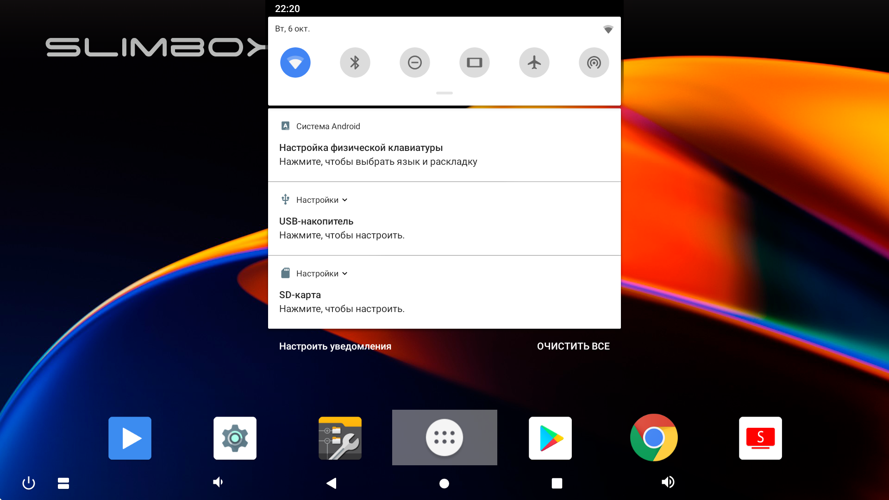Screen dimensions: 889x500
Task: Launch Google Play Store
Action: click(550, 438)
